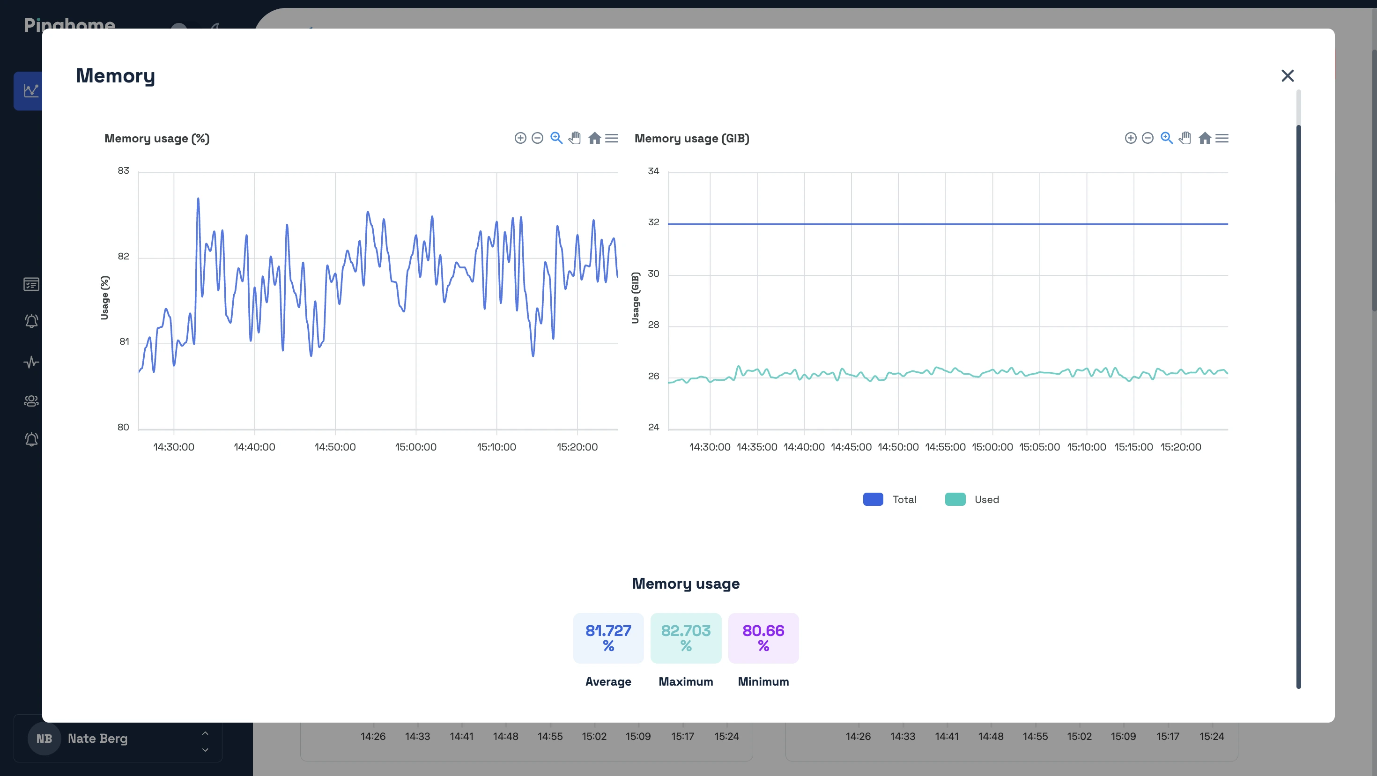Select the team members icon in the sidebar
Screen dimensions: 1377x776
coord(30,401)
